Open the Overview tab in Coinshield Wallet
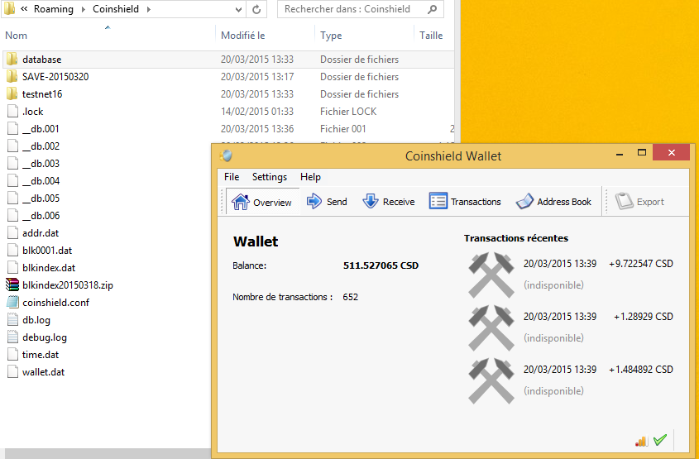 tap(262, 202)
